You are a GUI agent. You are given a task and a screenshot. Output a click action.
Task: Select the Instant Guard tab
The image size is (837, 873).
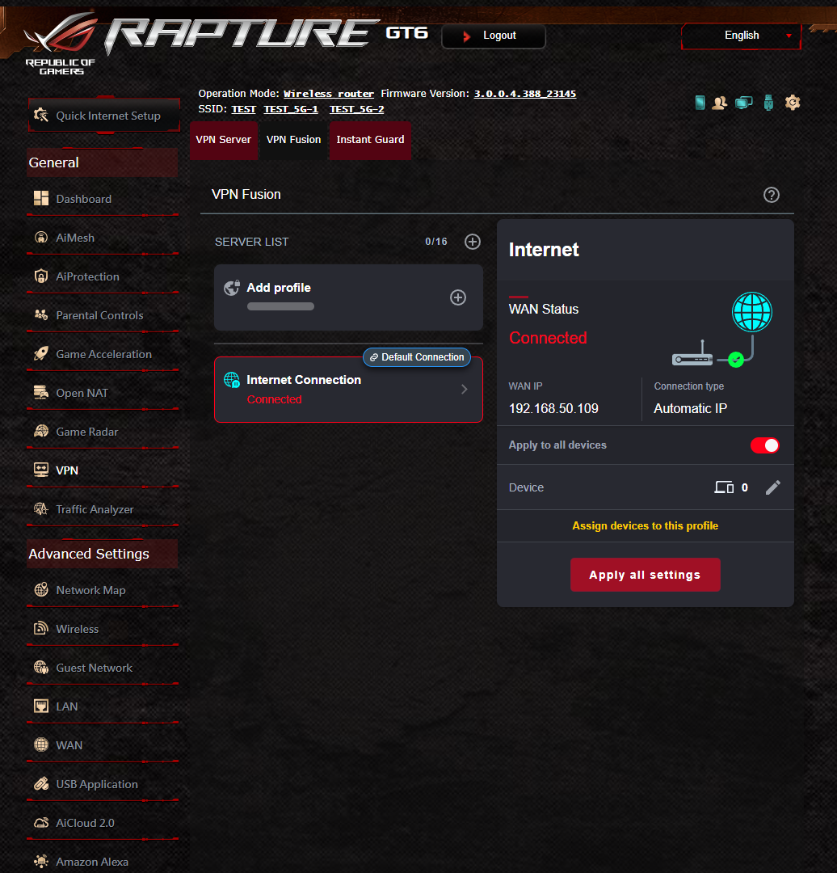pyautogui.click(x=370, y=139)
